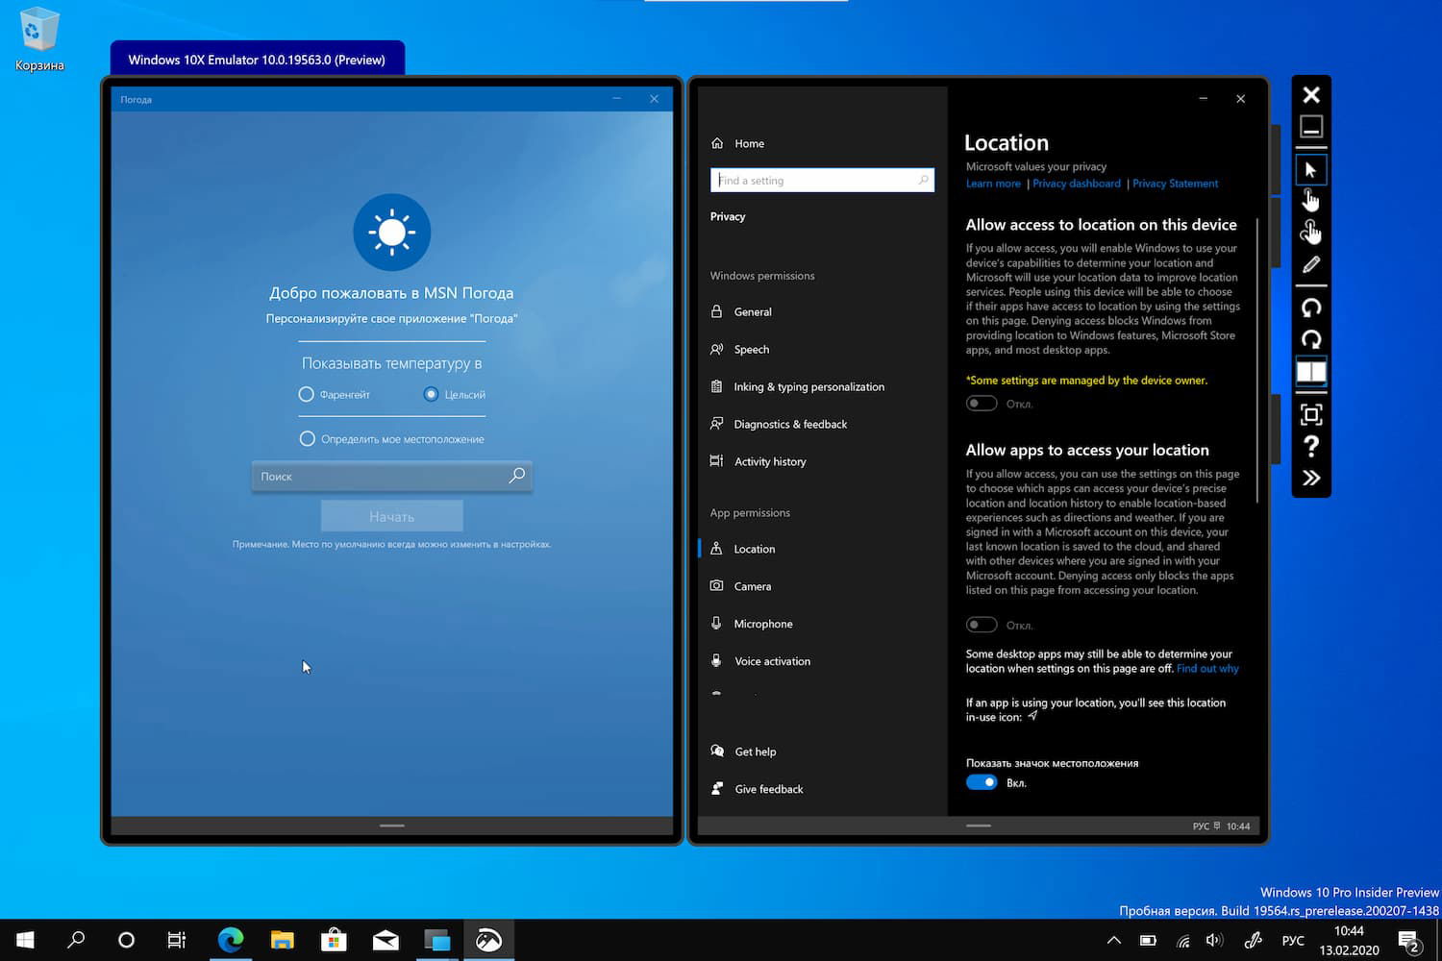The height and width of the screenshot is (961, 1442).
Task: Select multi-touch input mode in emulator toolbar
Action: click(x=1310, y=232)
